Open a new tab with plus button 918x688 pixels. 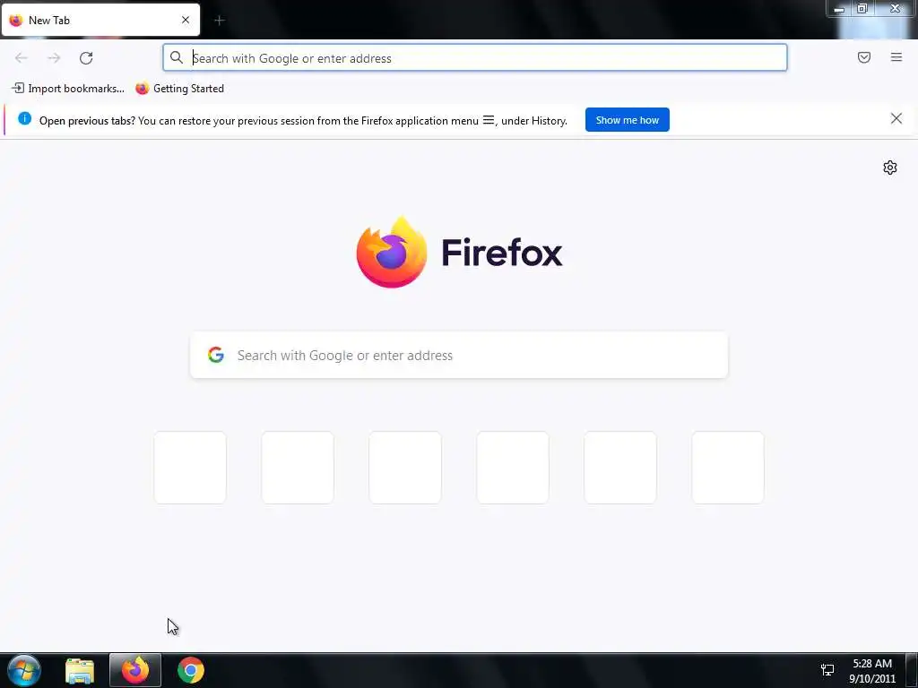click(x=220, y=21)
